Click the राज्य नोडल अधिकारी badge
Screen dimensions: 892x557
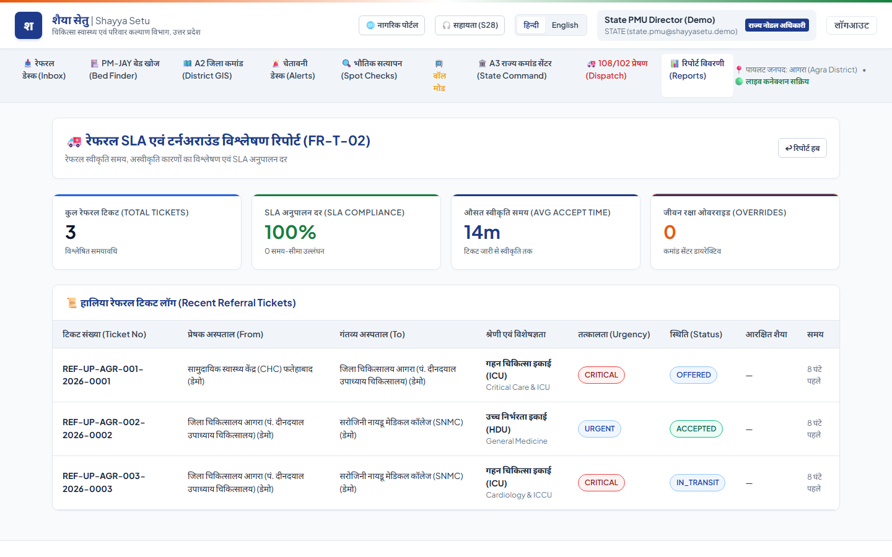coord(777,25)
